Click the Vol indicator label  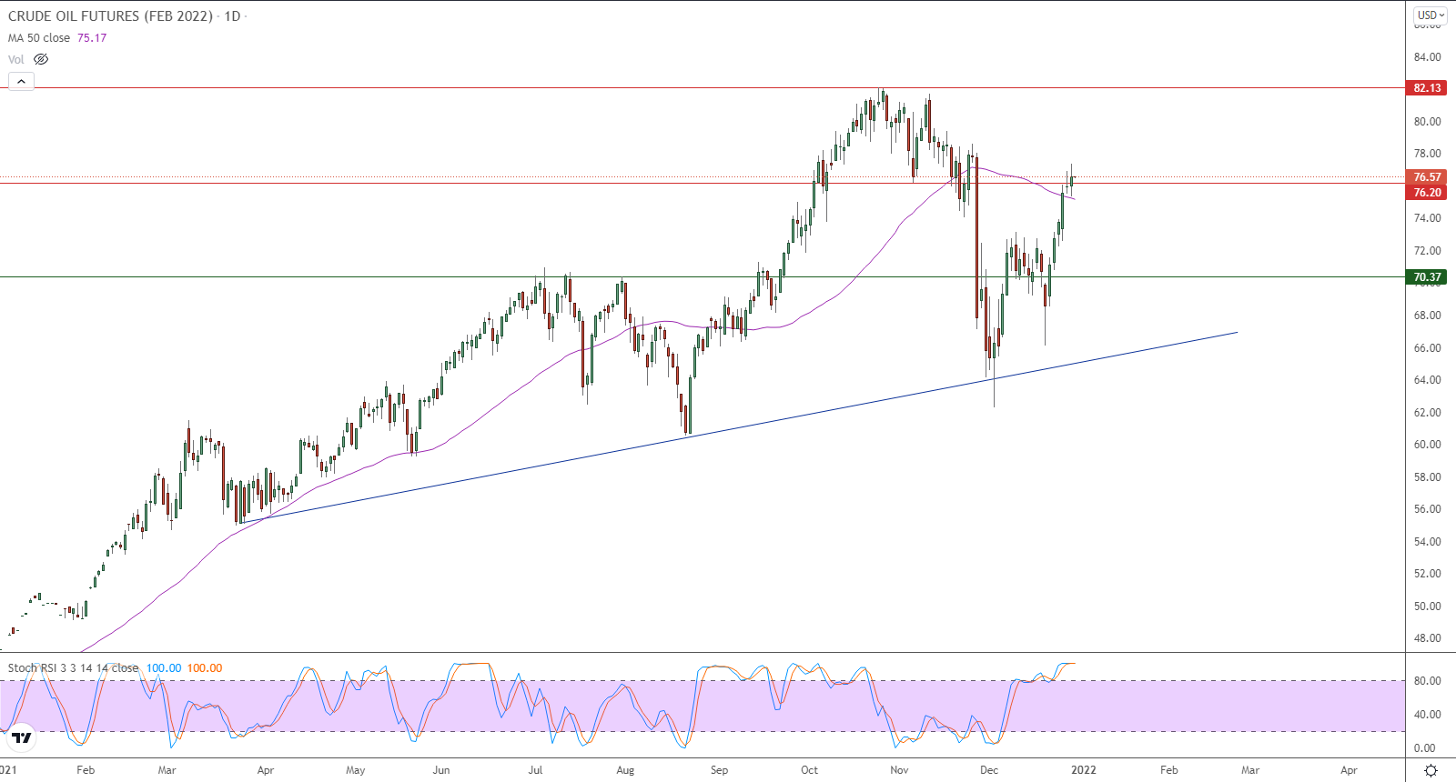[x=16, y=59]
